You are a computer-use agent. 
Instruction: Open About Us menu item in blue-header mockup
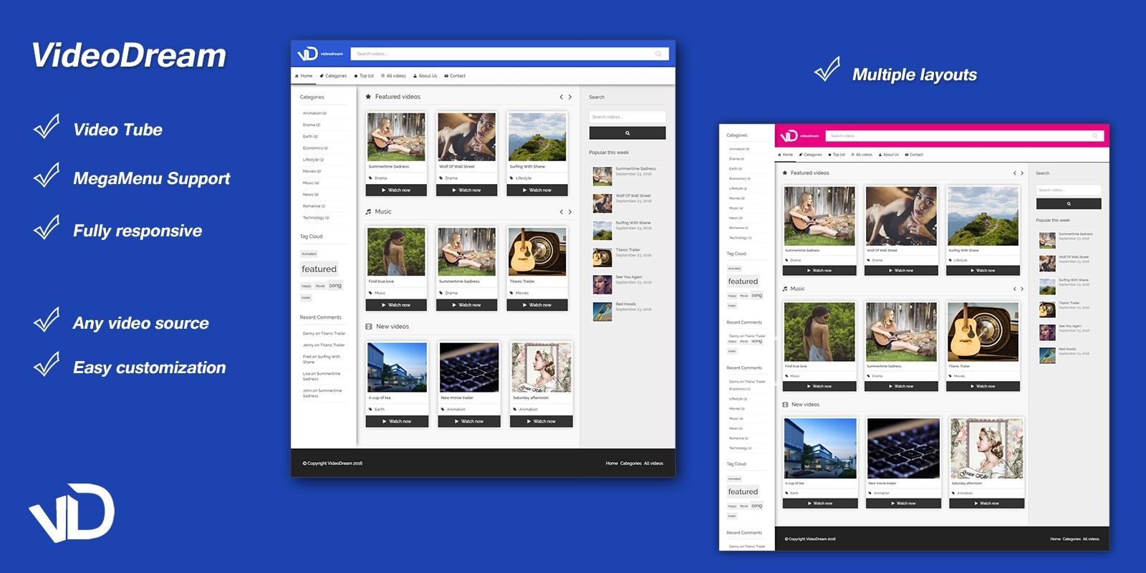(425, 76)
